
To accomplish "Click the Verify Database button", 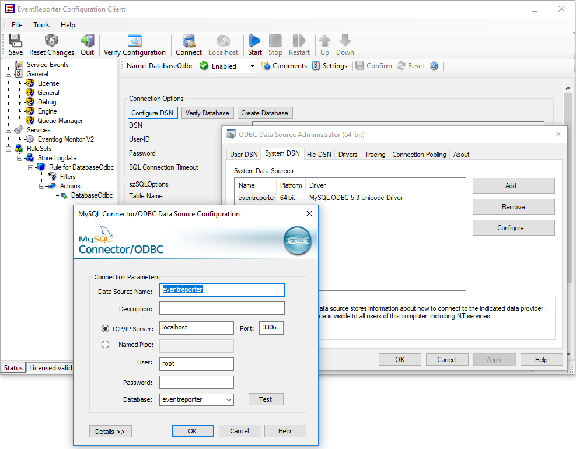I will [207, 113].
